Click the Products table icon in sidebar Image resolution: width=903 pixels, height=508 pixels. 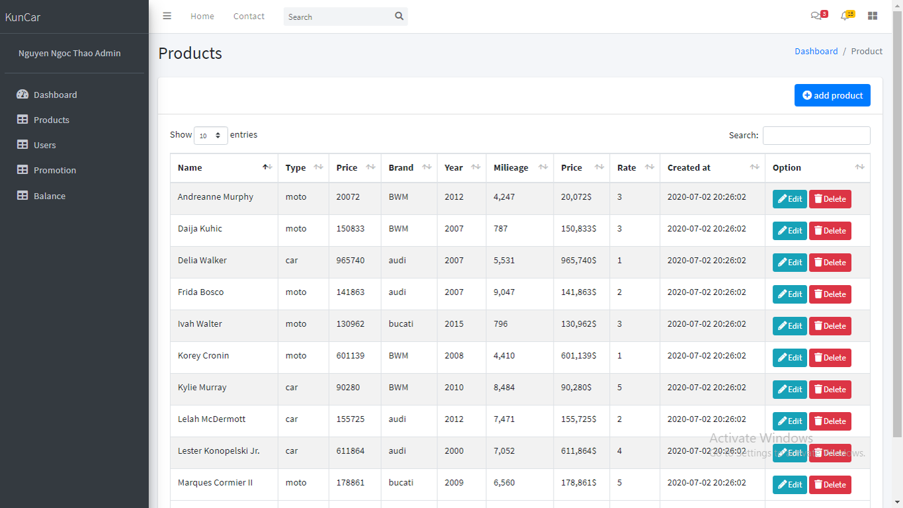point(22,120)
